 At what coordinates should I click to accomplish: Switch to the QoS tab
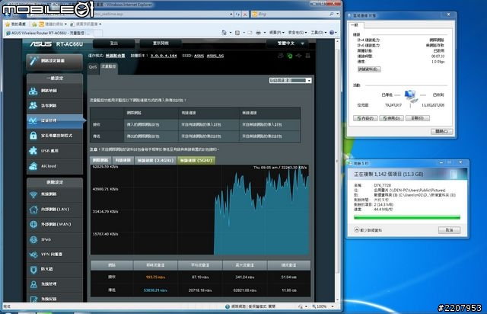point(92,66)
